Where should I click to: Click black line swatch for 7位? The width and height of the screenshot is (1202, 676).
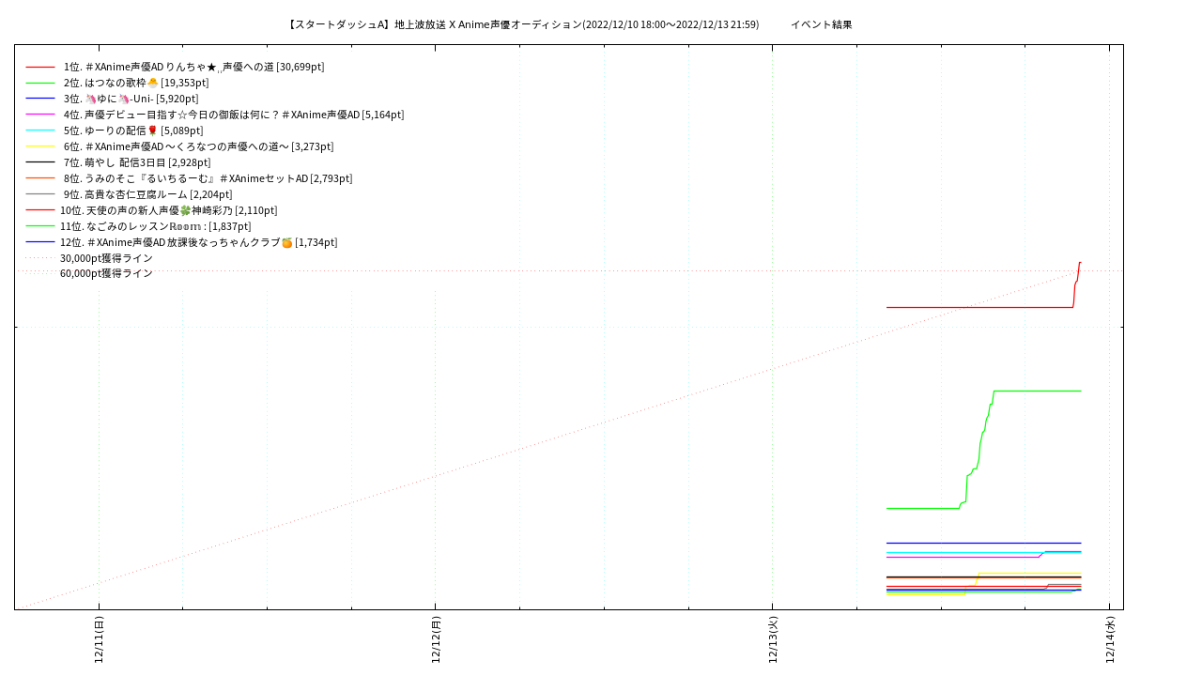coord(40,162)
